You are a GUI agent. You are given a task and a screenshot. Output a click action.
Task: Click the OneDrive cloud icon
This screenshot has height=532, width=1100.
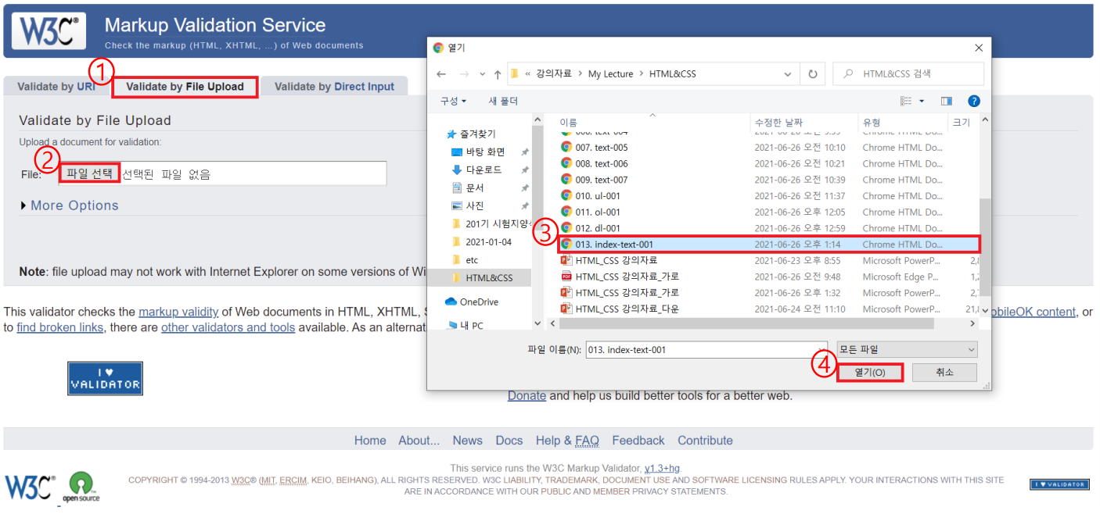(451, 302)
